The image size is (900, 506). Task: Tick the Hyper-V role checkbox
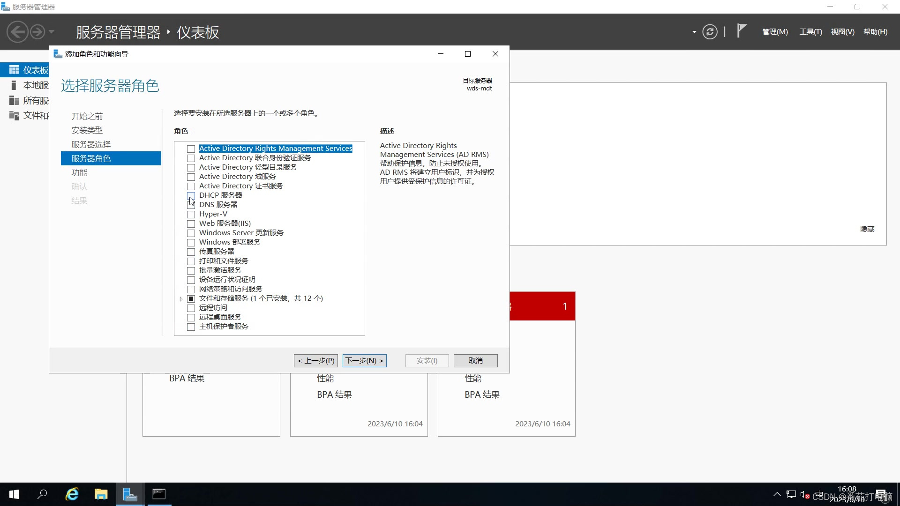click(191, 214)
